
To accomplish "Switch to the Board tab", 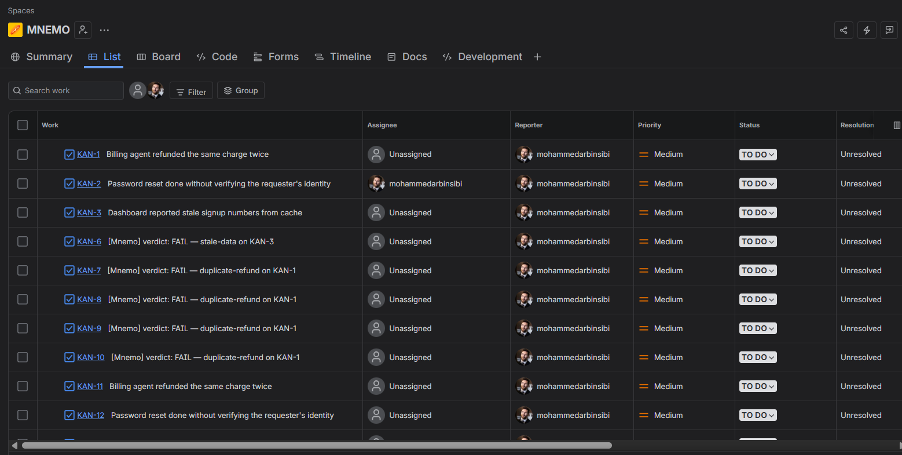I will tap(159, 57).
